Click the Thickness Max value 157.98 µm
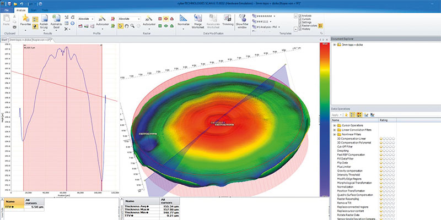Viewport: 441px width, 220px height. [170, 210]
